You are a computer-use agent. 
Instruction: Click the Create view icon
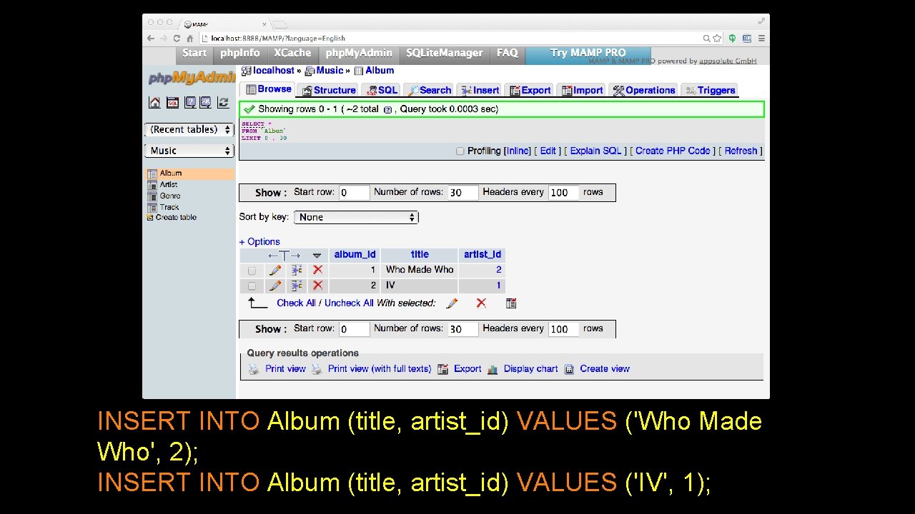pos(569,369)
